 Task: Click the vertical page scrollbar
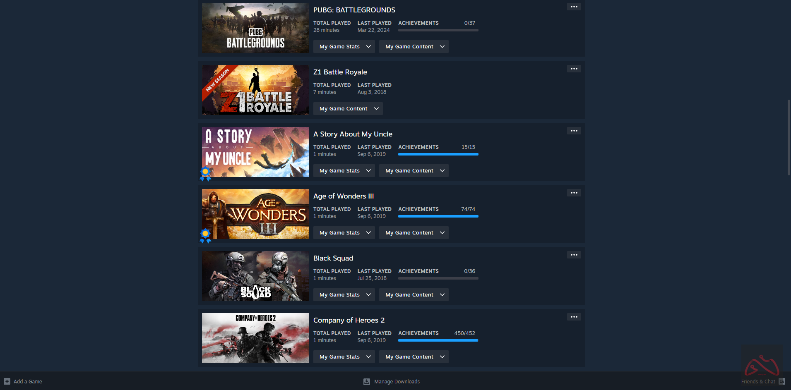pos(789,137)
